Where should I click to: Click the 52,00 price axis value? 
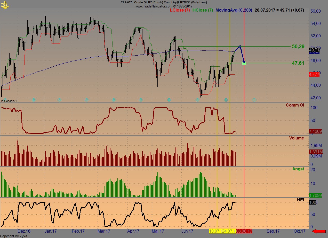pos(315,36)
